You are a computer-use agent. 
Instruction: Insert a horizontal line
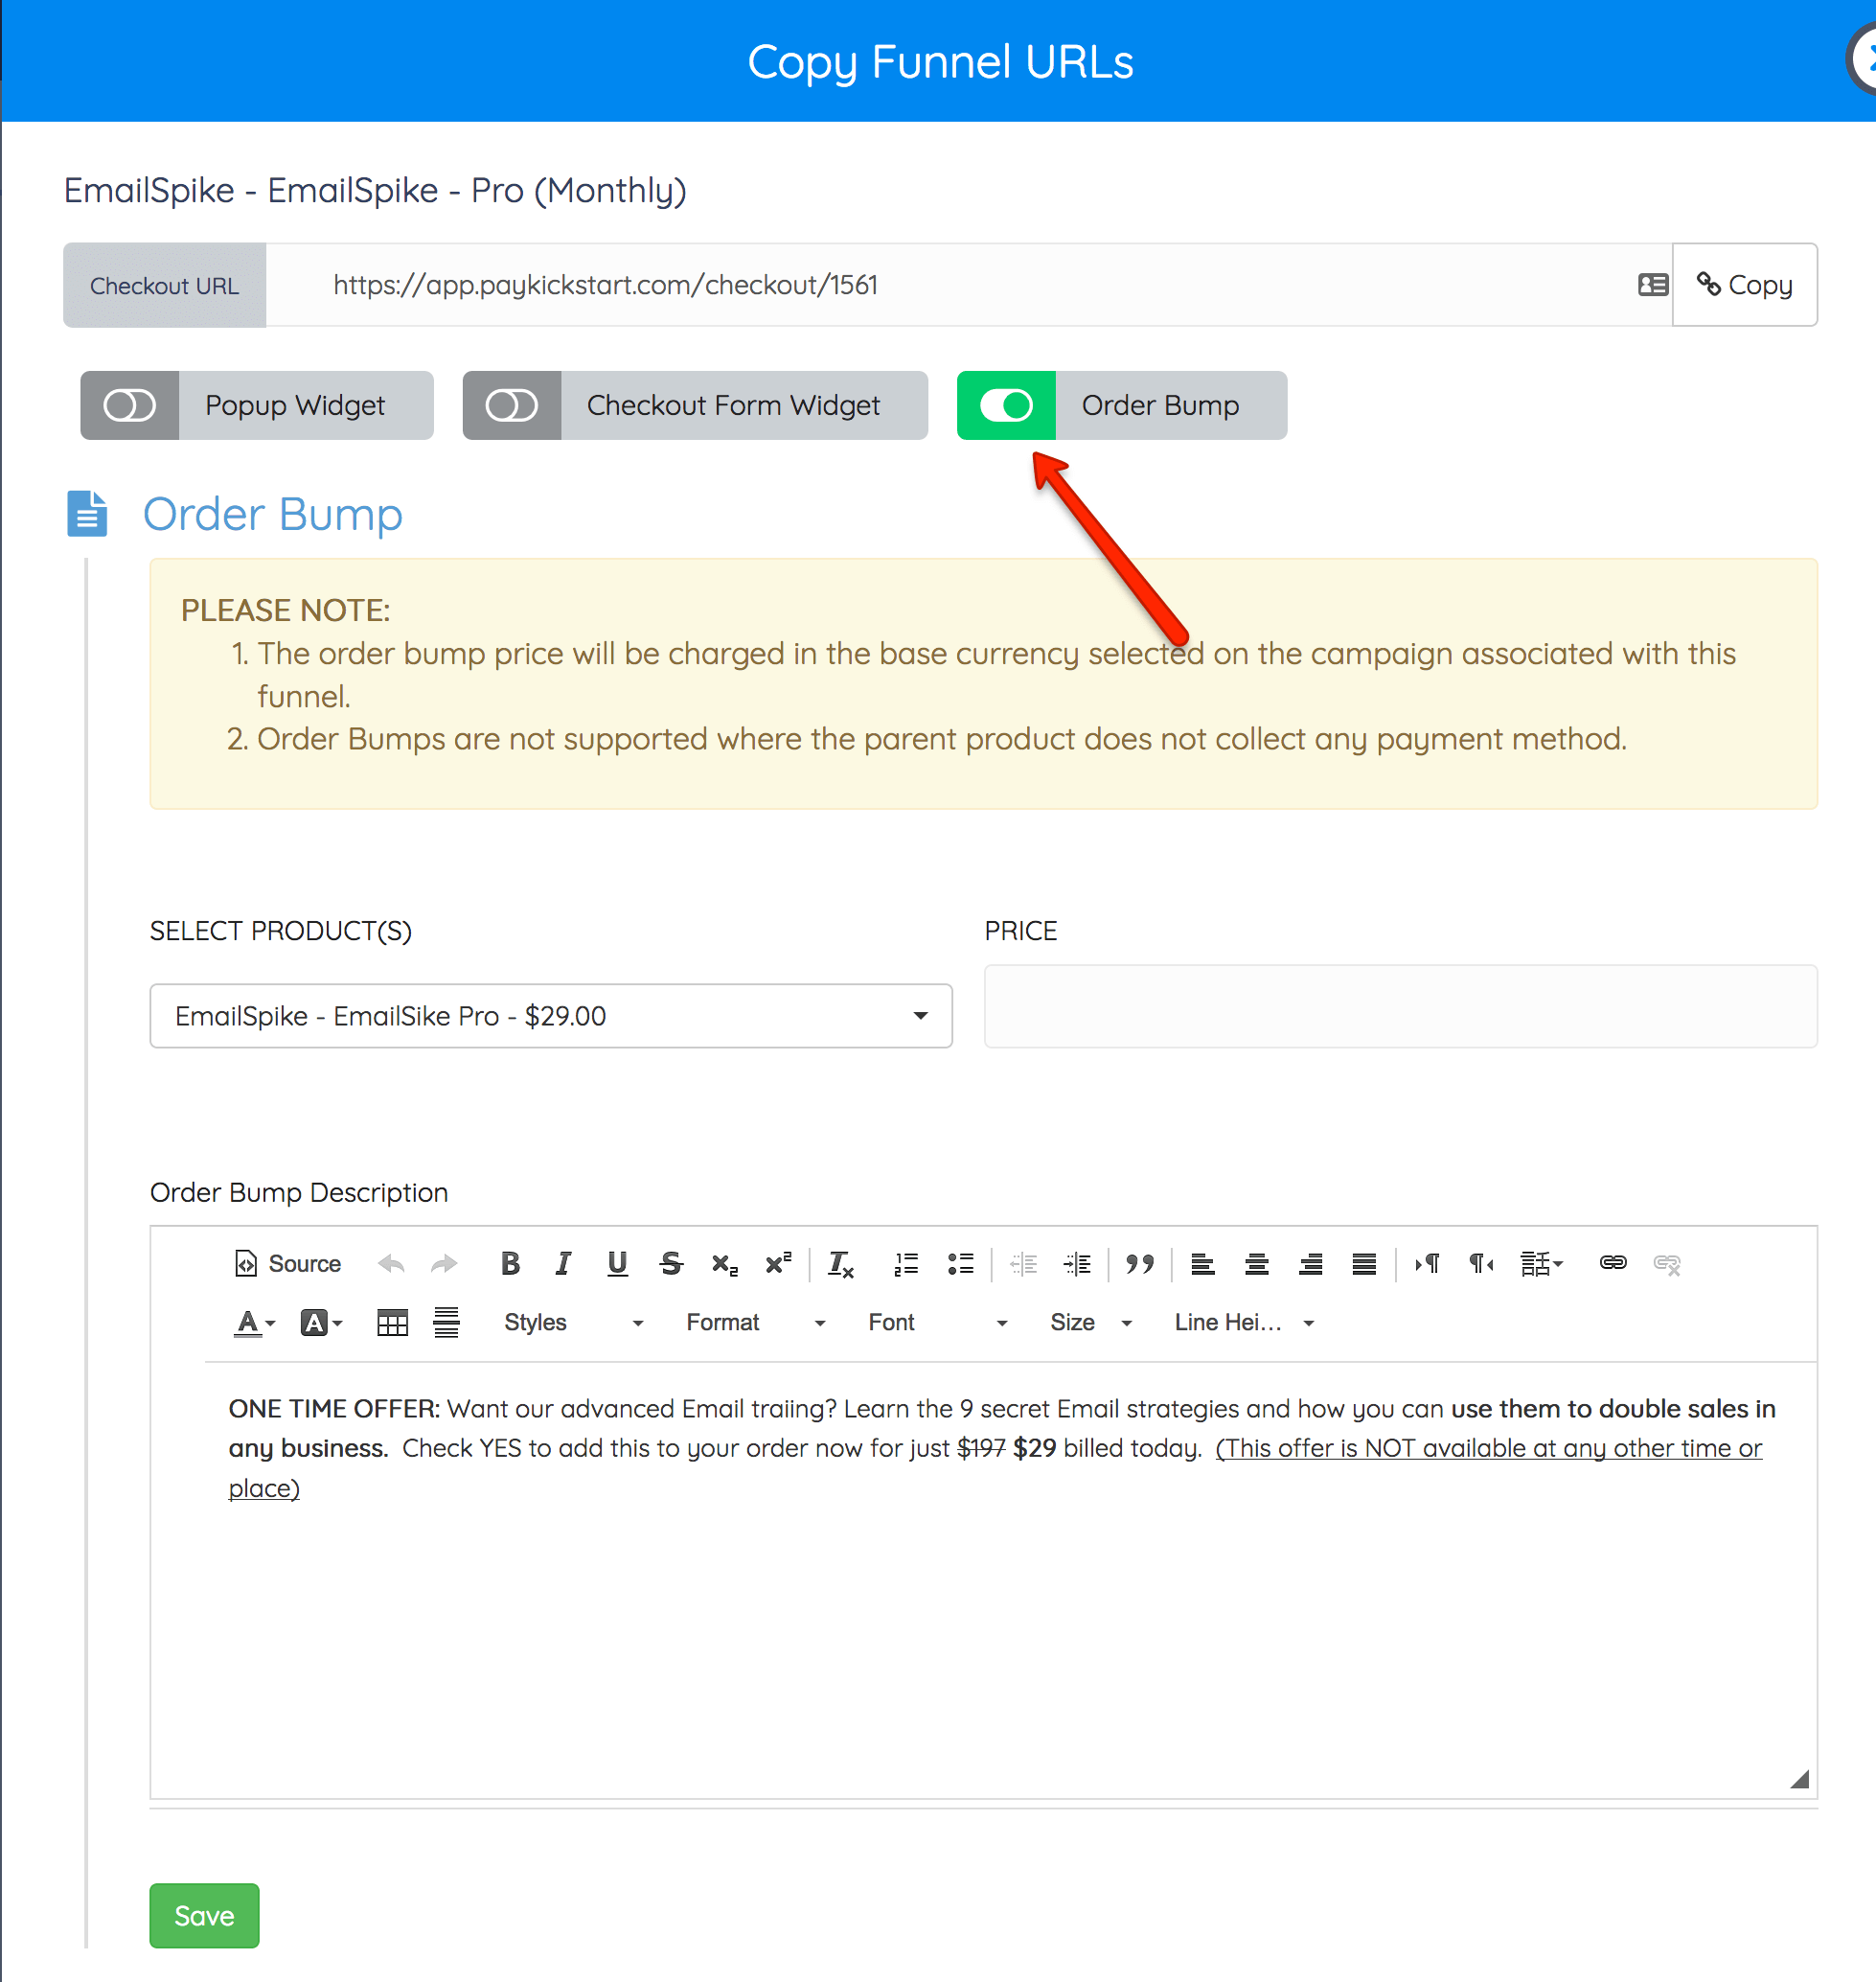446,1323
